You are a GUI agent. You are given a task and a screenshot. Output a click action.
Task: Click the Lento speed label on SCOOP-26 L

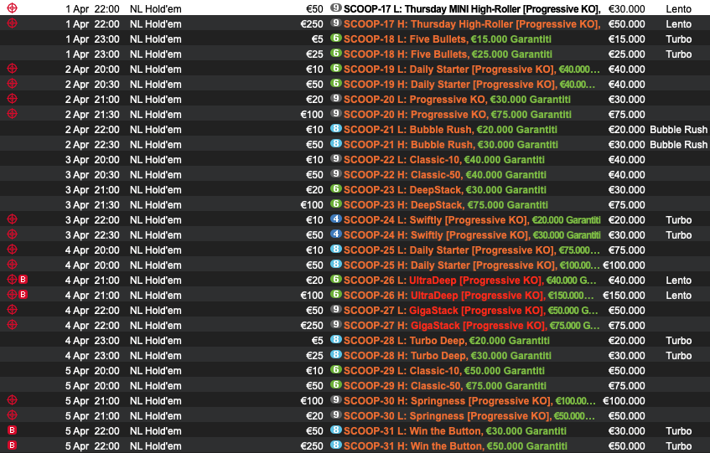(x=678, y=281)
